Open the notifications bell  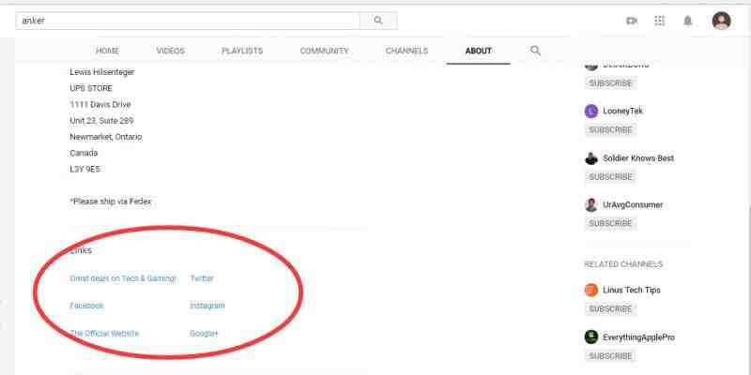click(x=688, y=21)
